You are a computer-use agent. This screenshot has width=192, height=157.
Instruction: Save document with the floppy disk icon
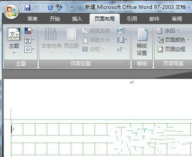27,7
